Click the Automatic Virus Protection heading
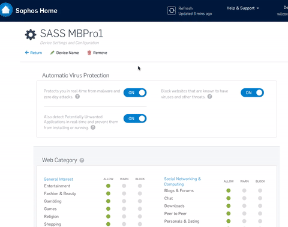The image size is (288, 227). click(x=76, y=76)
